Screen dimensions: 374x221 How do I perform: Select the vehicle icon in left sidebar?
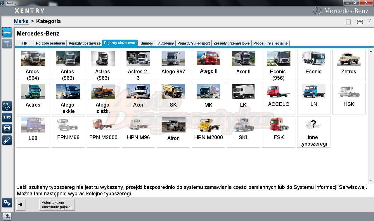click(7, 32)
